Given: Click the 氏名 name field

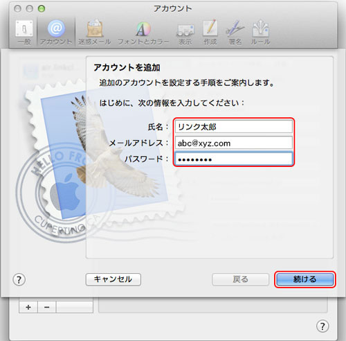Looking at the screenshot, I should point(234,126).
